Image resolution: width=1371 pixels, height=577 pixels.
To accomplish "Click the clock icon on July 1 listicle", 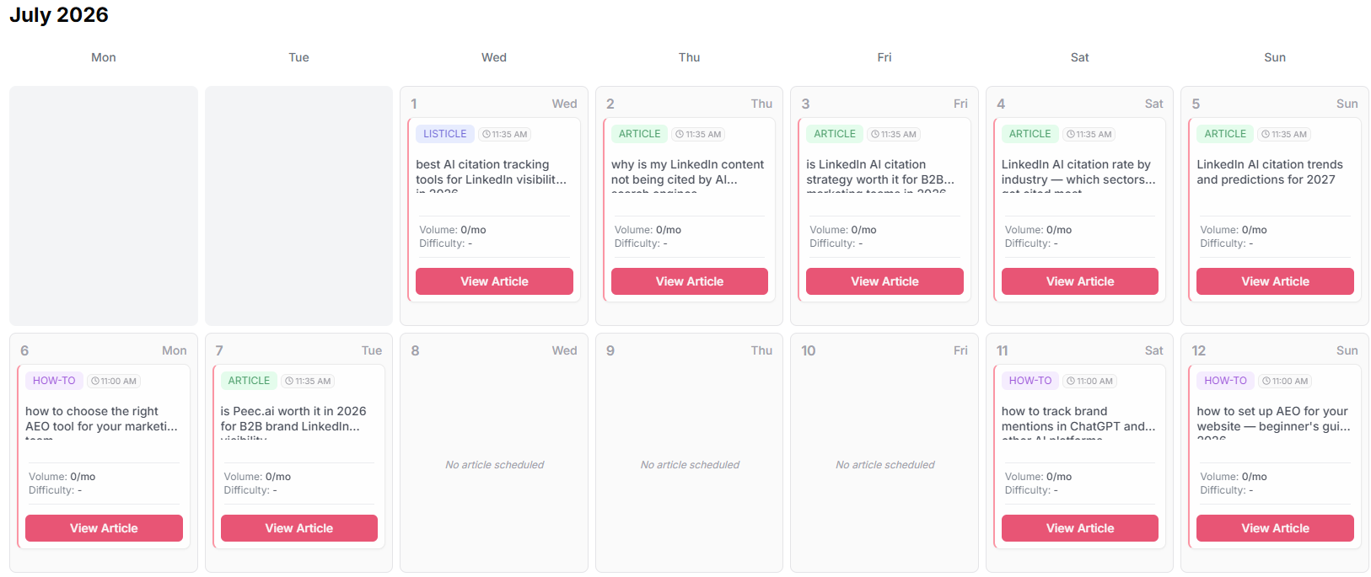I will click(487, 135).
